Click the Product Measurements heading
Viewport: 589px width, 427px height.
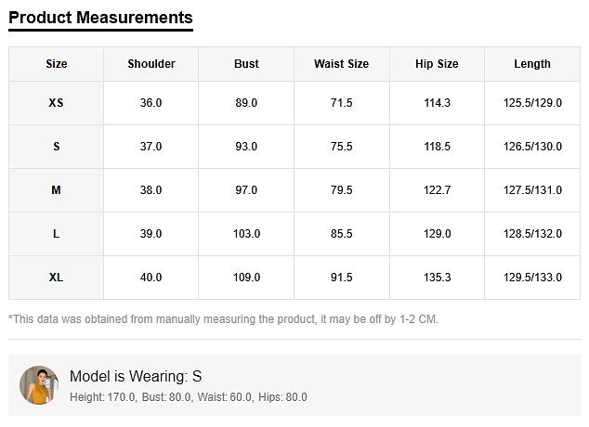click(x=100, y=18)
